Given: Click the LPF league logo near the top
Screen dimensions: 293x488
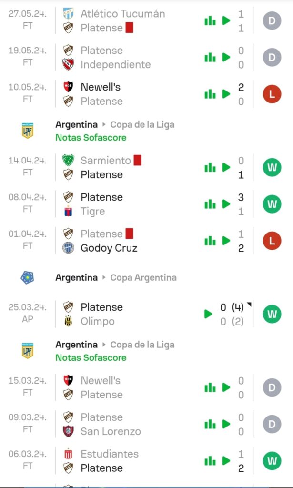Looking at the screenshot, I should (28, 131).
